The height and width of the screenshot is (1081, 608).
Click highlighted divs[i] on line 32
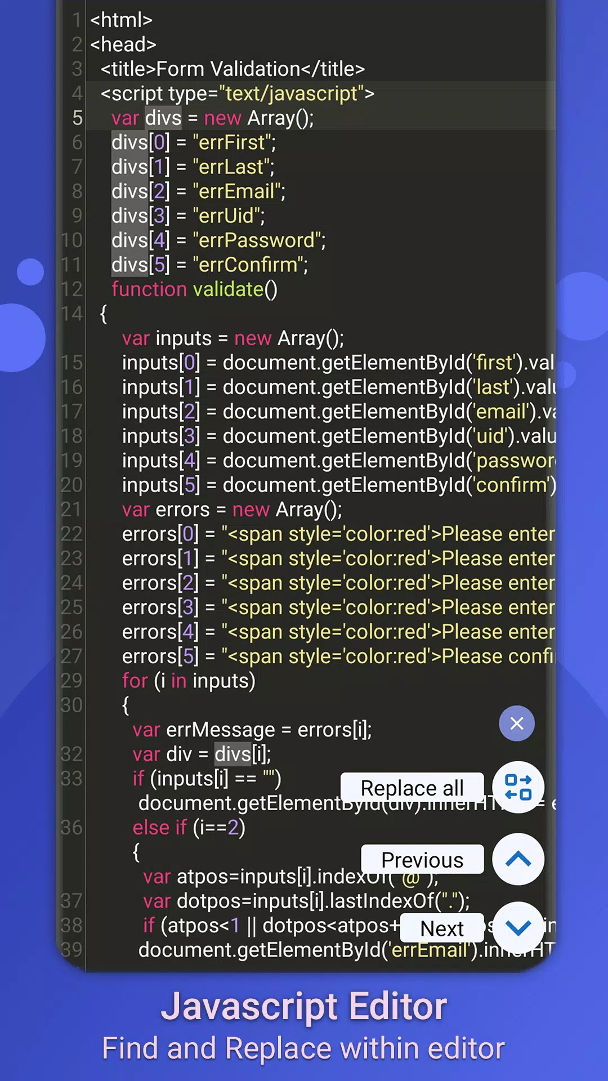point(242,754)
